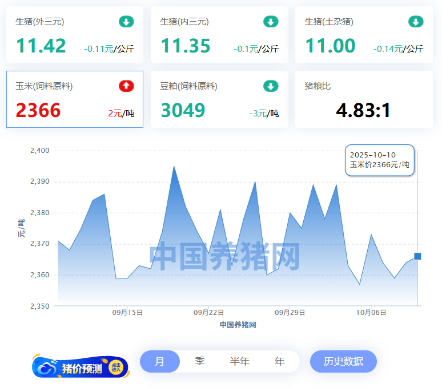442x388 pixels.
Task: Select the 月 time range tab
Action: (160, 361)
